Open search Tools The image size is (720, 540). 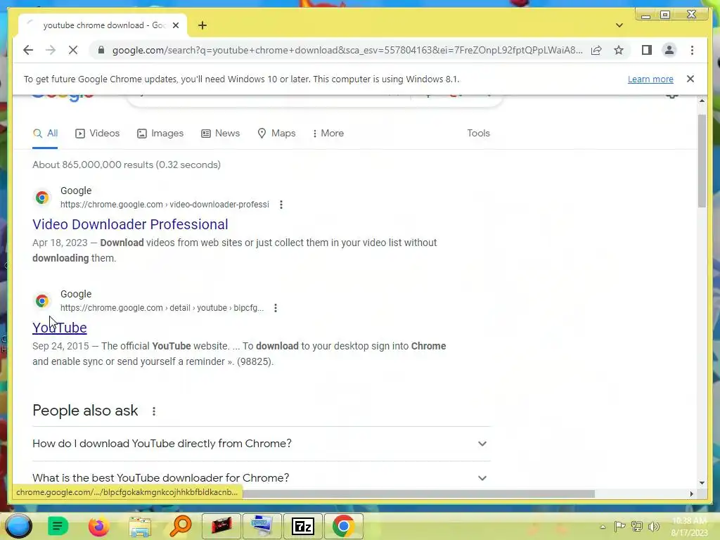point(478,134)
